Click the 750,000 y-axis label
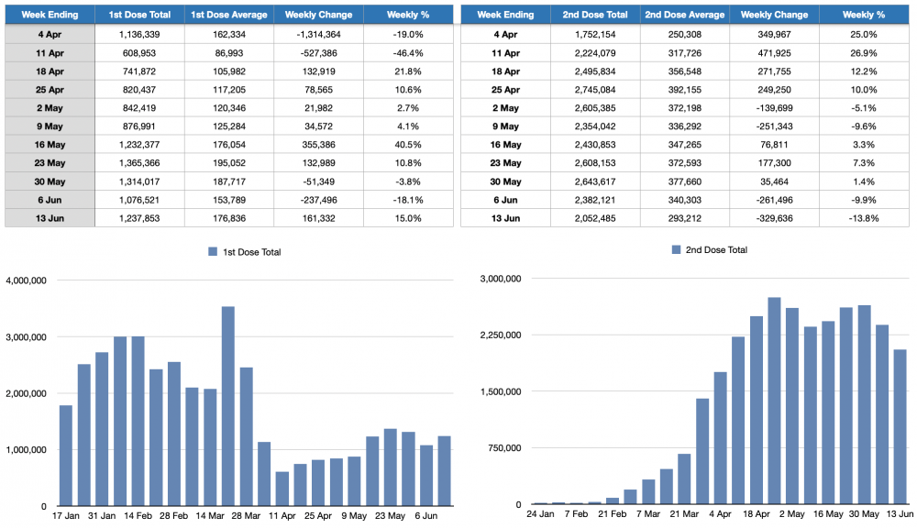The height and width of the screenshot is (528, 917). point(504,448)
